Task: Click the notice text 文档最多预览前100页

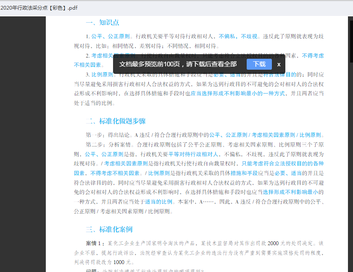Action: point(149,64)
